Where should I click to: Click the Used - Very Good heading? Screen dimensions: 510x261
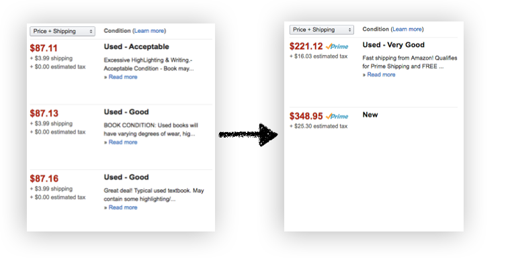pos(394,45)
